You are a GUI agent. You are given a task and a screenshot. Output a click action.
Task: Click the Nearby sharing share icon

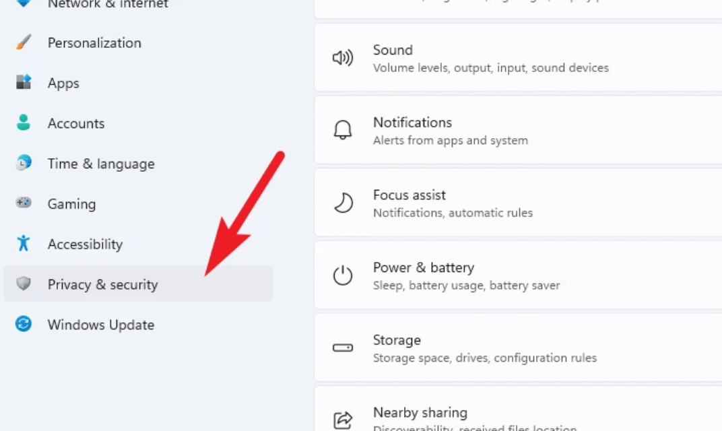click(x=343, y=420)
